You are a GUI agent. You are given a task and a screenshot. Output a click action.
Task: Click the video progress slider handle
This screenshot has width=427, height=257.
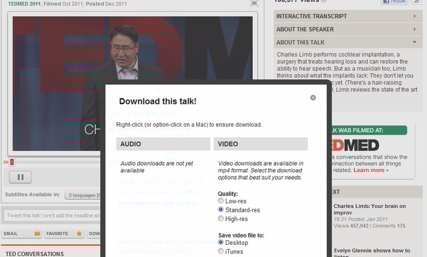click(x=12, y=162)
